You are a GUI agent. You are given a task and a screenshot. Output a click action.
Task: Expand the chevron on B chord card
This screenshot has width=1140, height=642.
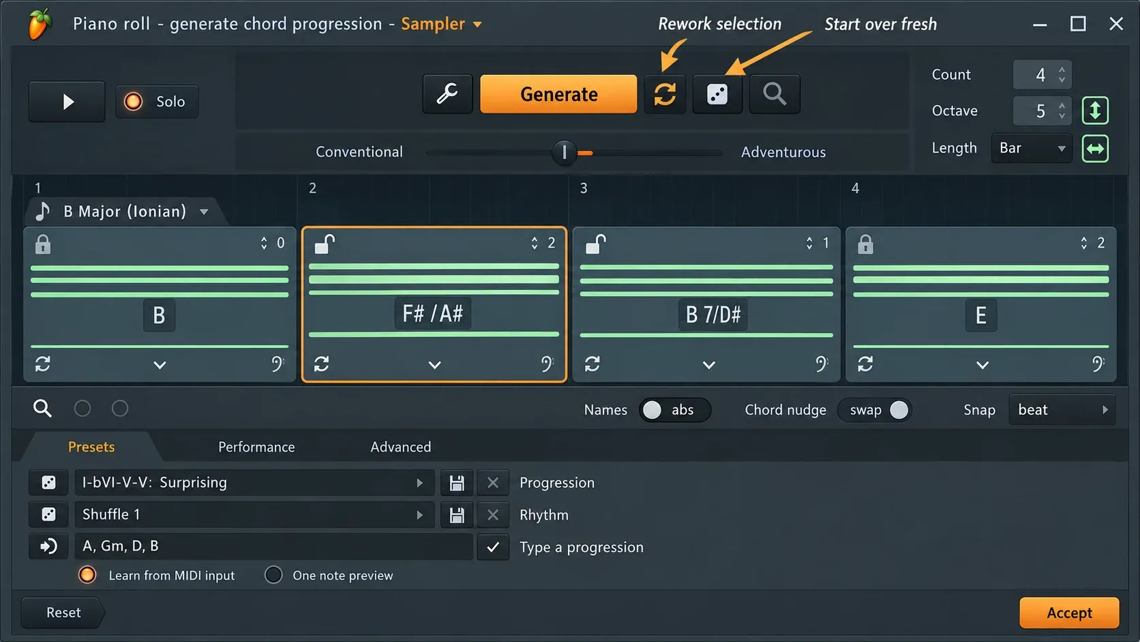click(160, 365)
